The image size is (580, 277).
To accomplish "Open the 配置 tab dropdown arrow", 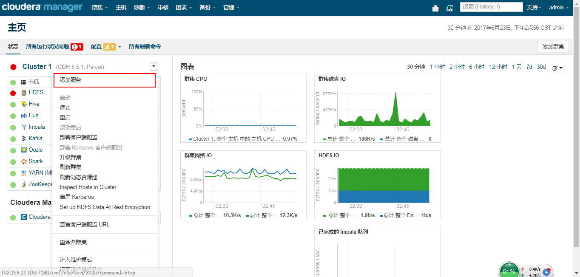I will pos(120,47).
